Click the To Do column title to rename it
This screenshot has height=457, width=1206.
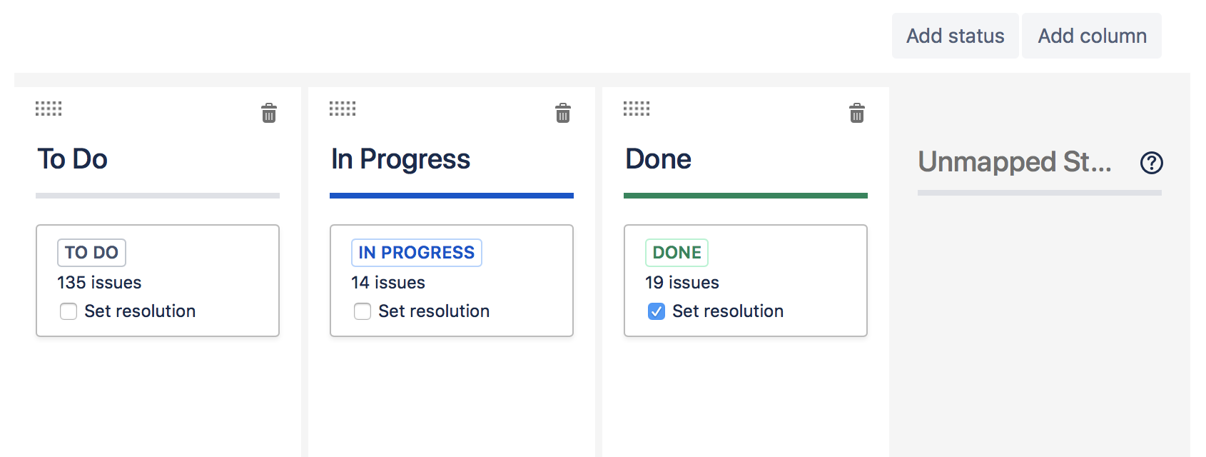tap(71, 159)
